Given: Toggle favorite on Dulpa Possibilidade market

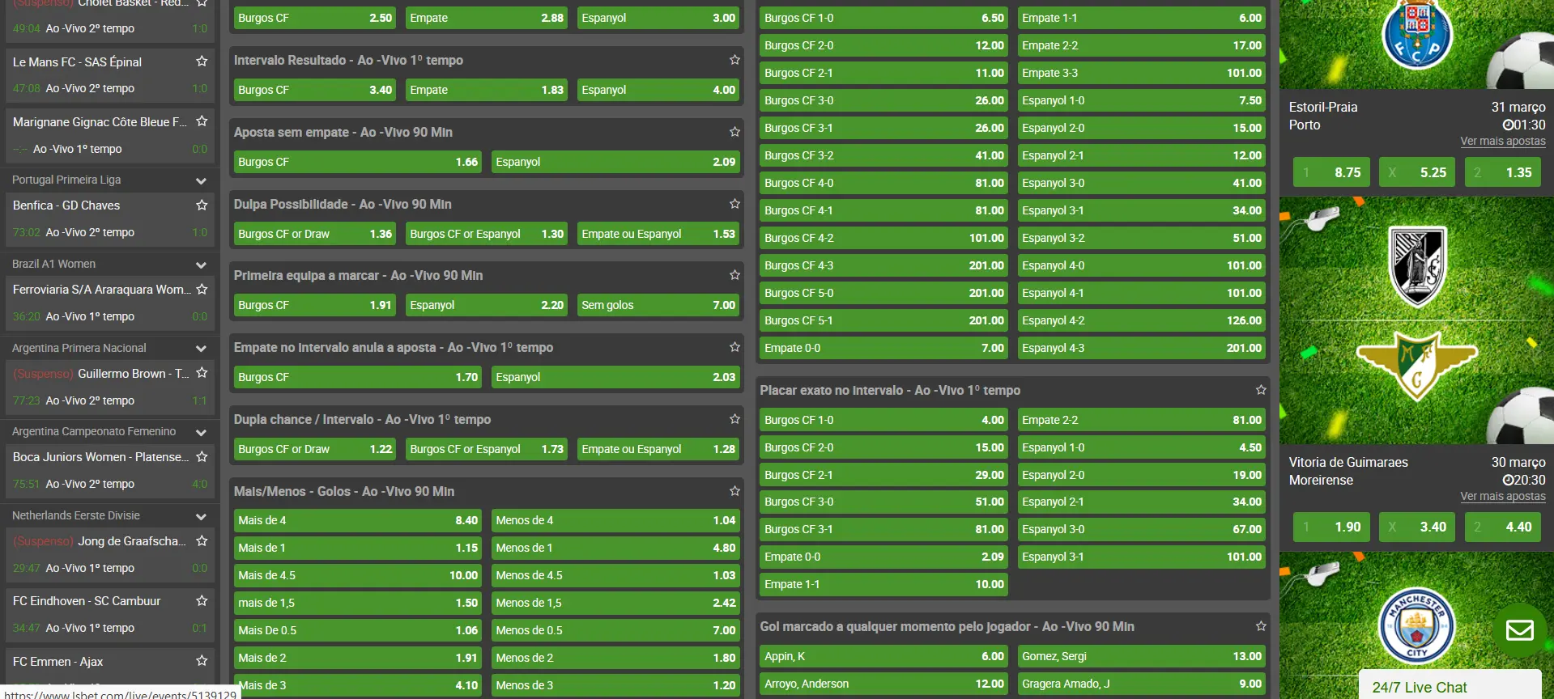Looking at the screenshot, I should point(734,204).
